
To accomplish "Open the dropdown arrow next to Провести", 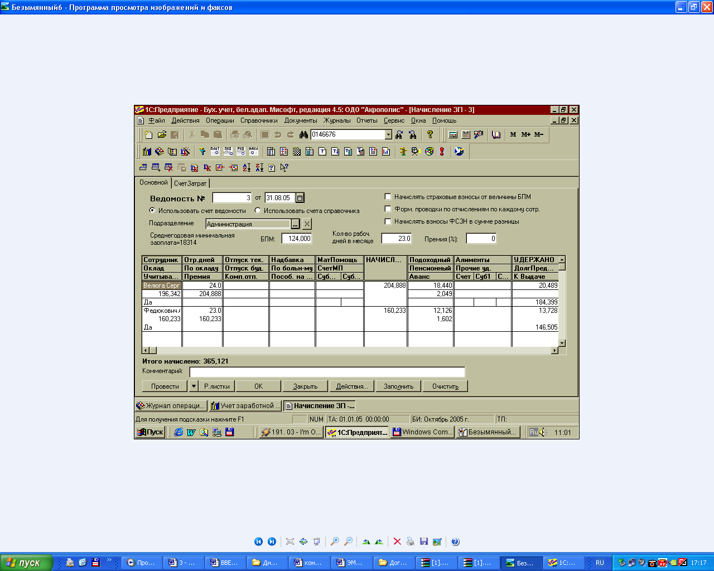I will click(194, 386).
